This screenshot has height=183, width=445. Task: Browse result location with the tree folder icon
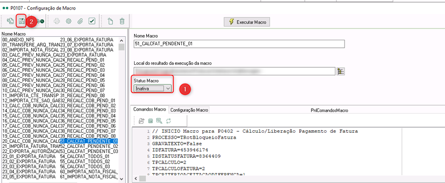[341, 71]
